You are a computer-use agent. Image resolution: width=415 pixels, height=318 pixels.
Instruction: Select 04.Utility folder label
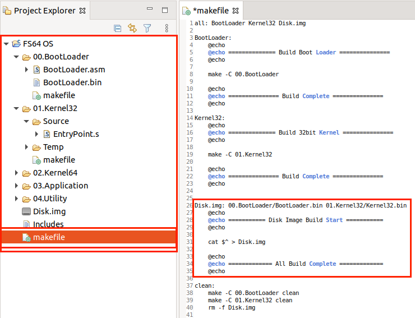50,199
